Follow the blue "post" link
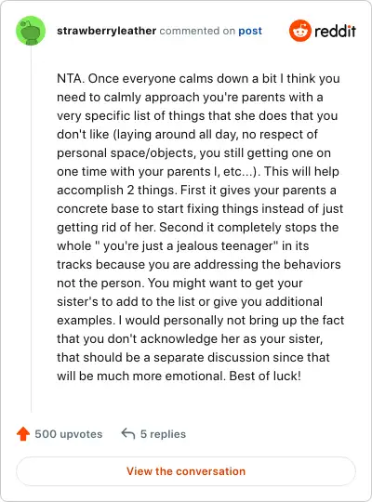This screenshot has height=502, width=372. [x=250, y=31]
